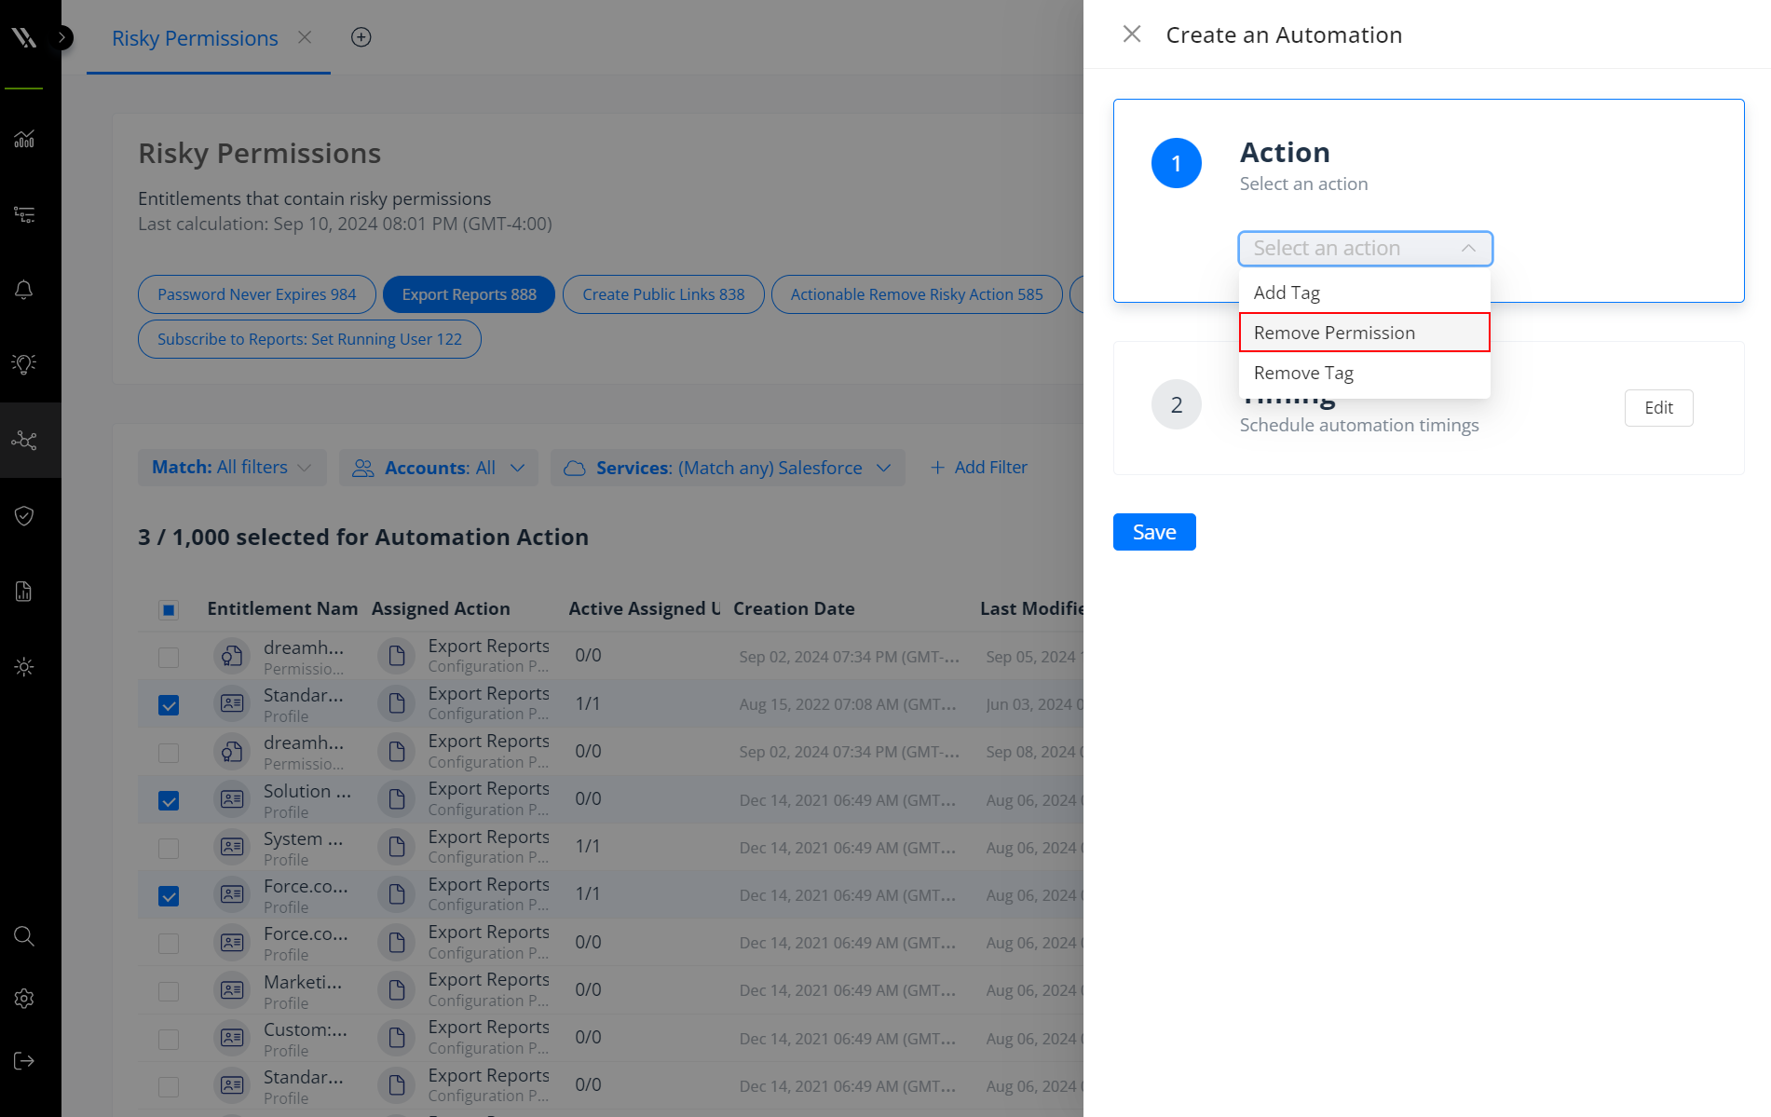Click Export Reports document icon in Custom row
The width and height of the screenshot is (1771, 1117).
pos(397,1038)
